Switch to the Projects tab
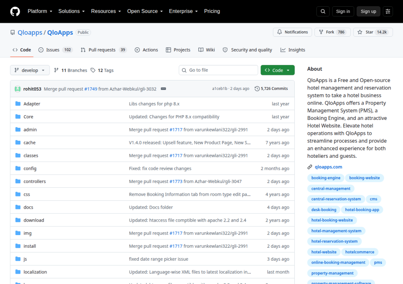Image resolution: width=403 pixels, height=284 pixels. (x=178, y=50)
